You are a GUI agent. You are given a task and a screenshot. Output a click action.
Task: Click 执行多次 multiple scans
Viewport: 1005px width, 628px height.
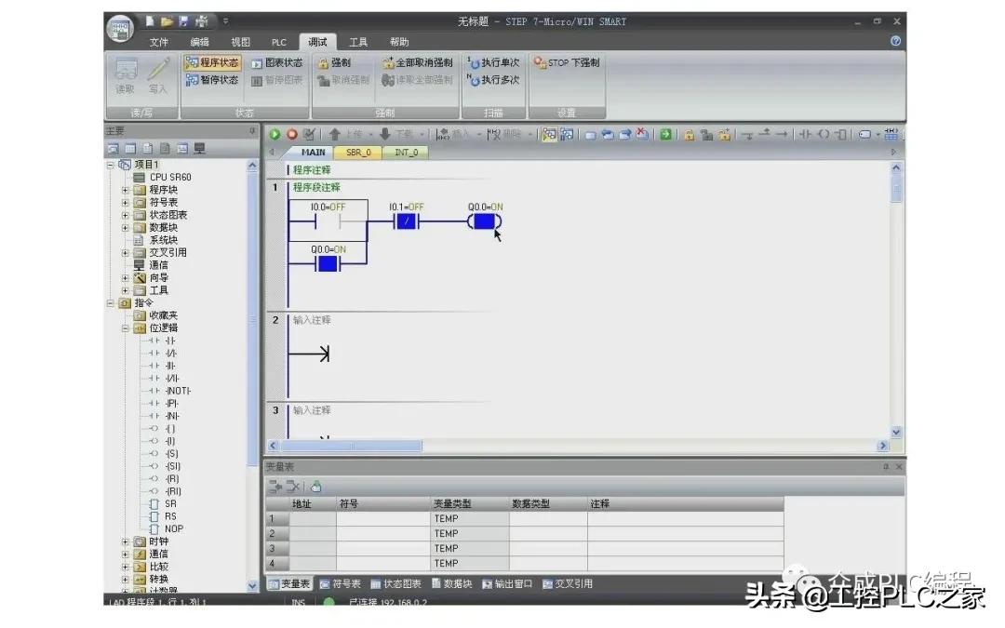coord(493,79)
